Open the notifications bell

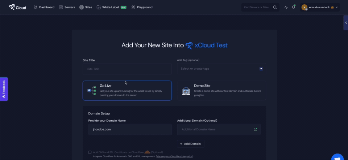293,7
